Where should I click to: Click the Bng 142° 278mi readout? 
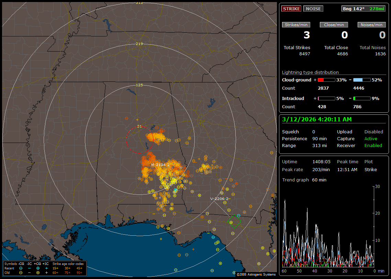364,9
